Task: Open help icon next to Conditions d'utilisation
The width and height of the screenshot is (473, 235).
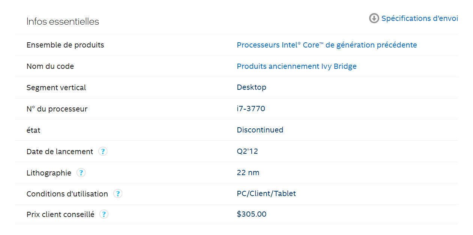Action: (118, 194)
